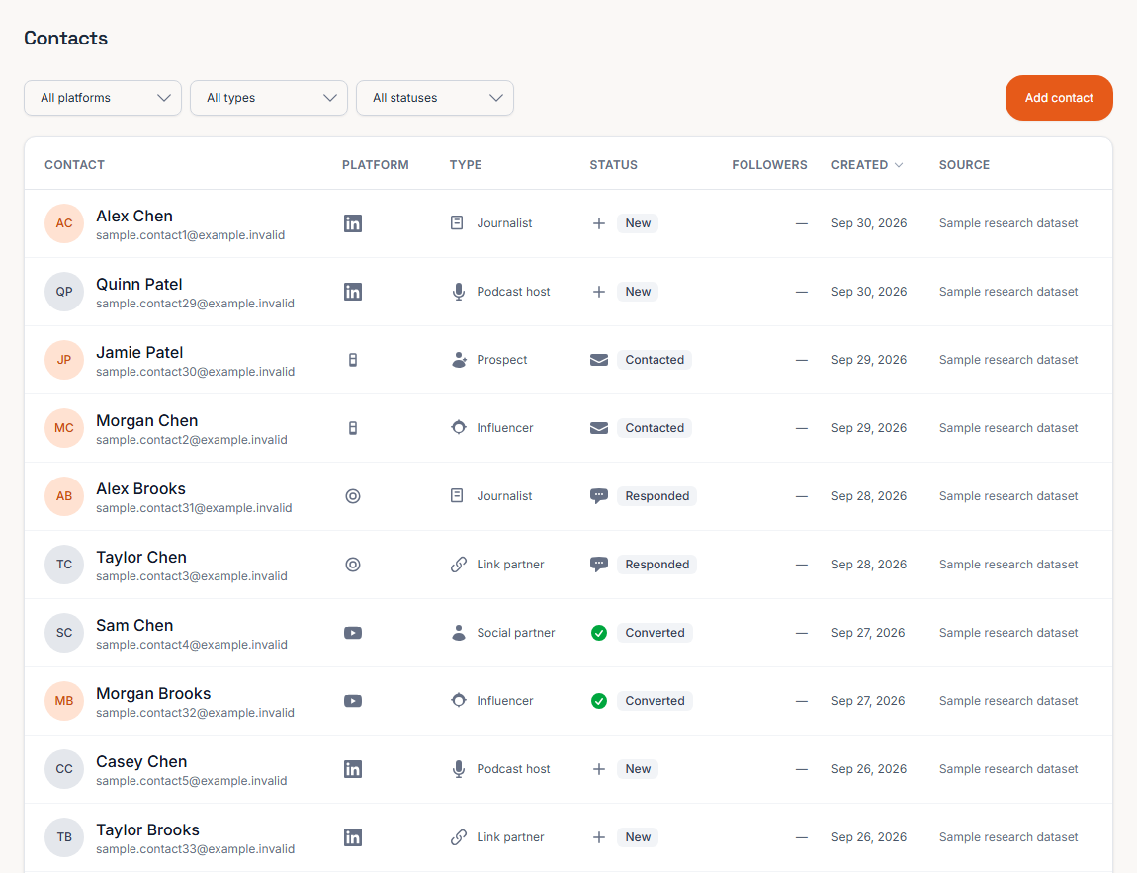The width and height of the screenshot is (1137, 873).
Task: Click New badge in Taylor Brooks row
Action: point(638,836)
